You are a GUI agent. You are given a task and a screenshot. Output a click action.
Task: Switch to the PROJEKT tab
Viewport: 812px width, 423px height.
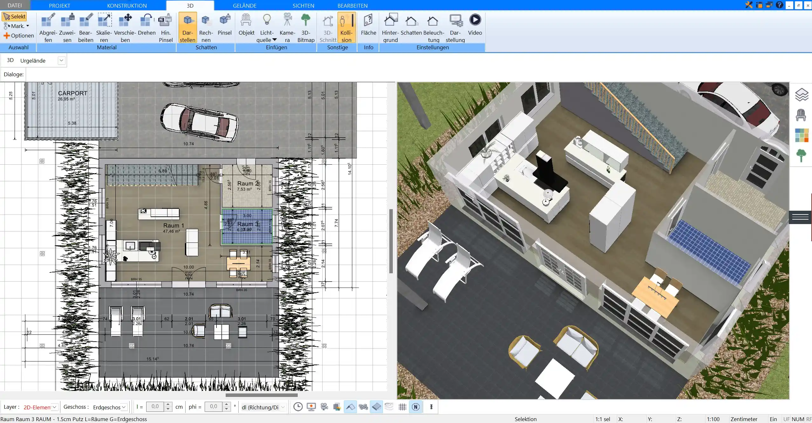(x=59, y=5)
